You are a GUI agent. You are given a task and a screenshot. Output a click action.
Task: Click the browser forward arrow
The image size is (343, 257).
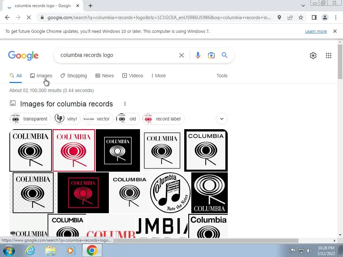(x=18, y=17)
